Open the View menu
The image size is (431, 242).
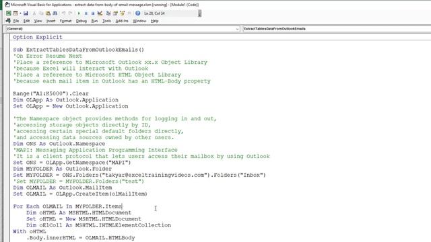pos(38,21)
